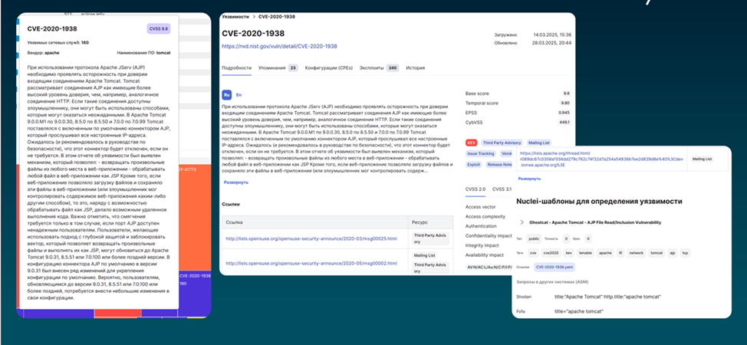
Task: Click the software name tomcat on the card
Action: pyautogui.click(x=163, y=53)
